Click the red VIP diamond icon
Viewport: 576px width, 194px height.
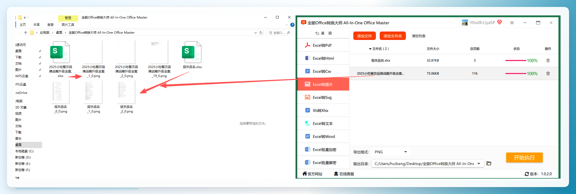(500, 22)
